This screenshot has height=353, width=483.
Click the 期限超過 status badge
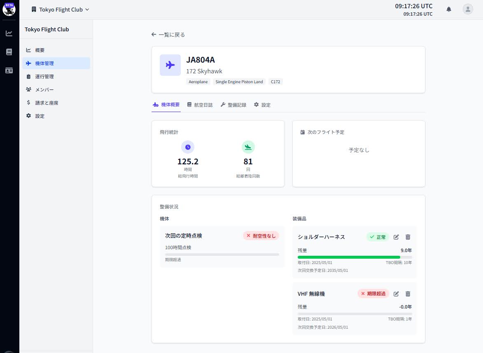(373, 294)
